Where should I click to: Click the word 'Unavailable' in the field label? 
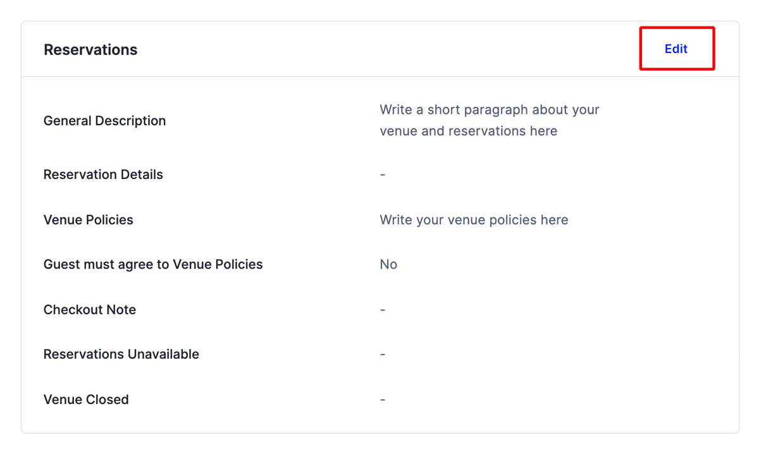click(x=164, y=354)
